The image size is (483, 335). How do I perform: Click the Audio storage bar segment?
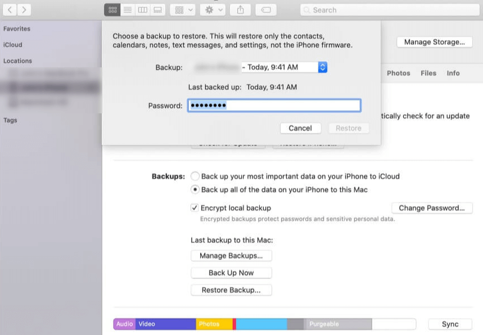[x=124, y=324]
